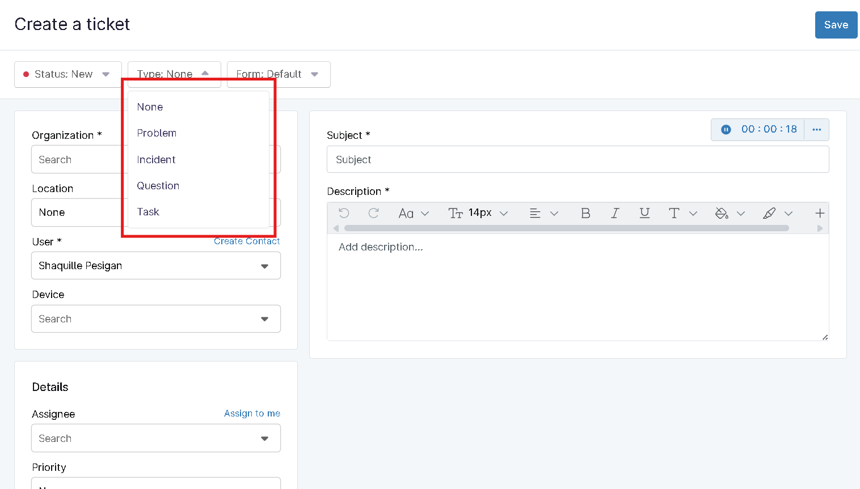860x489 pixels.
Task: Toggle italic text formatting
Action: tap(615, 213)
